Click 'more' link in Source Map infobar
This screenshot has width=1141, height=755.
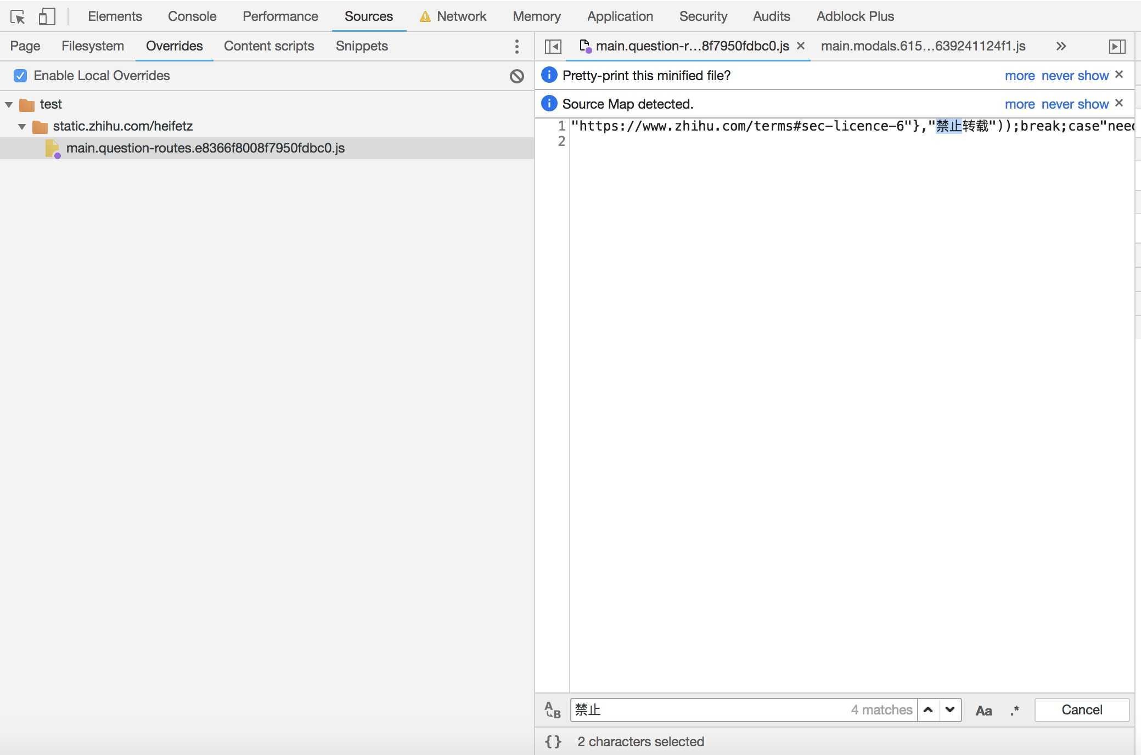(1020, 104)
